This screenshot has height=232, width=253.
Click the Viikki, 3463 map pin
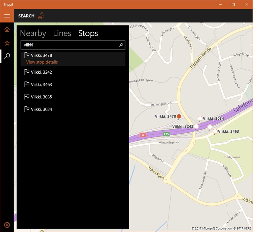[215, 131]
